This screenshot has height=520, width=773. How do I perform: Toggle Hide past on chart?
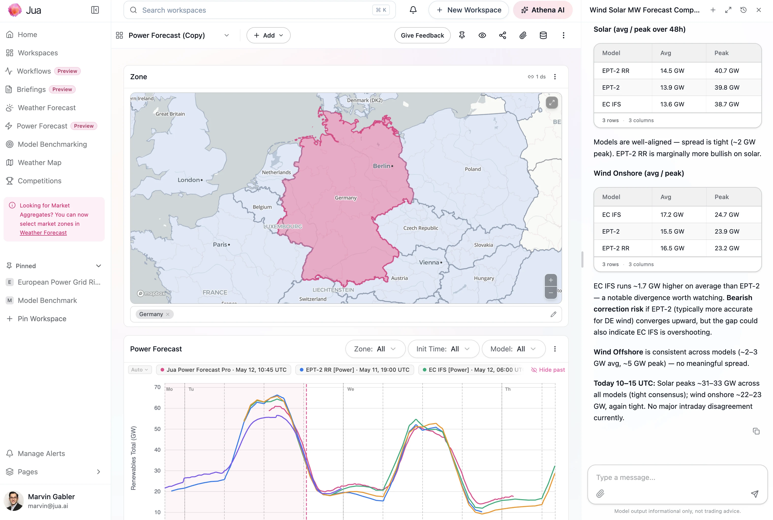548,370
